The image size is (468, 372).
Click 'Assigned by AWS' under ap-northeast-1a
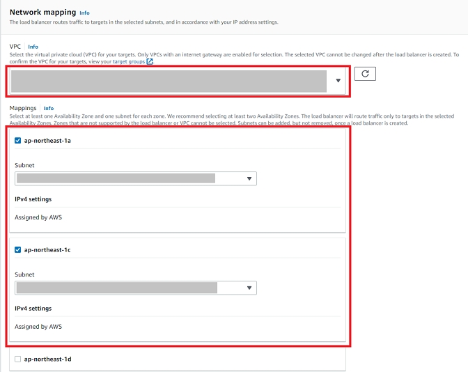coord(38,217)
